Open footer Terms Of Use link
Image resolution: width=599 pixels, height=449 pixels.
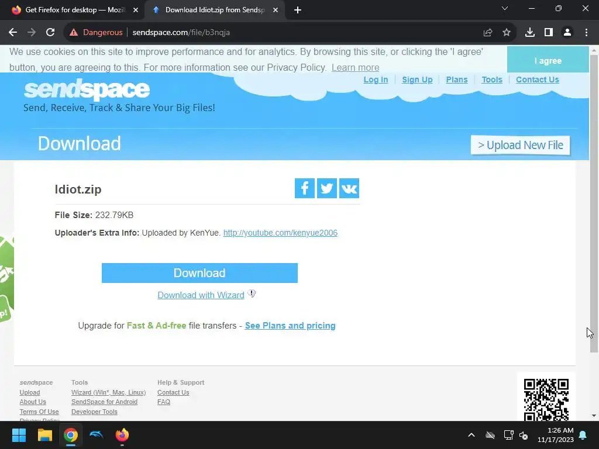click(39, 412)
